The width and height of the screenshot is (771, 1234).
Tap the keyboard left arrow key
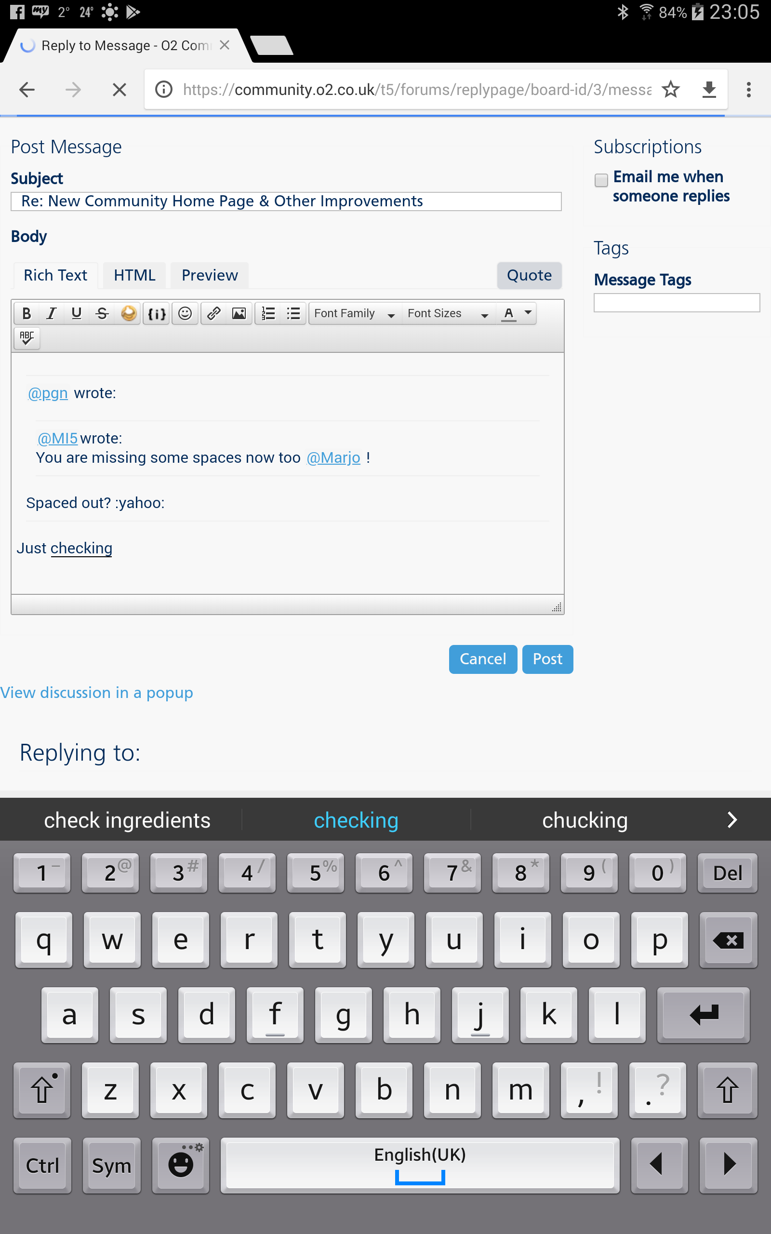659,1166
